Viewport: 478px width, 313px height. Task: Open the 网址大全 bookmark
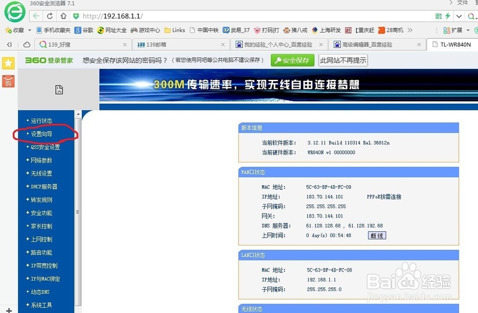click(x=112, y=30)
